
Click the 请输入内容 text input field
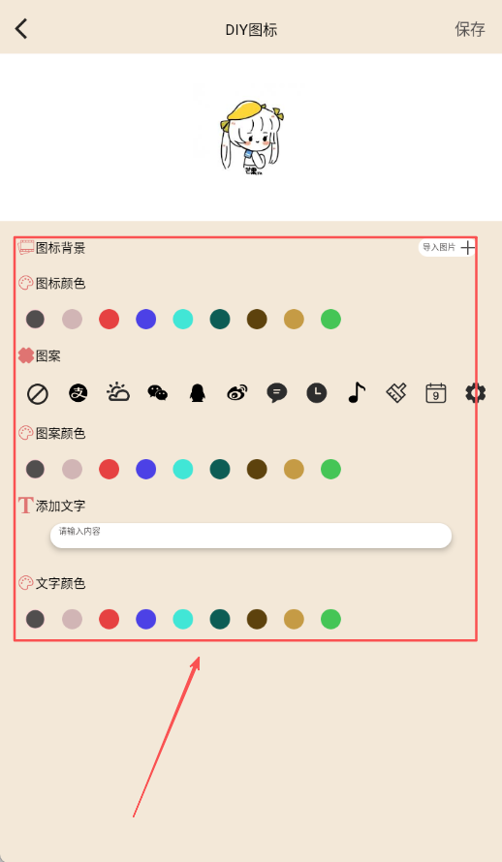point(251,536)
